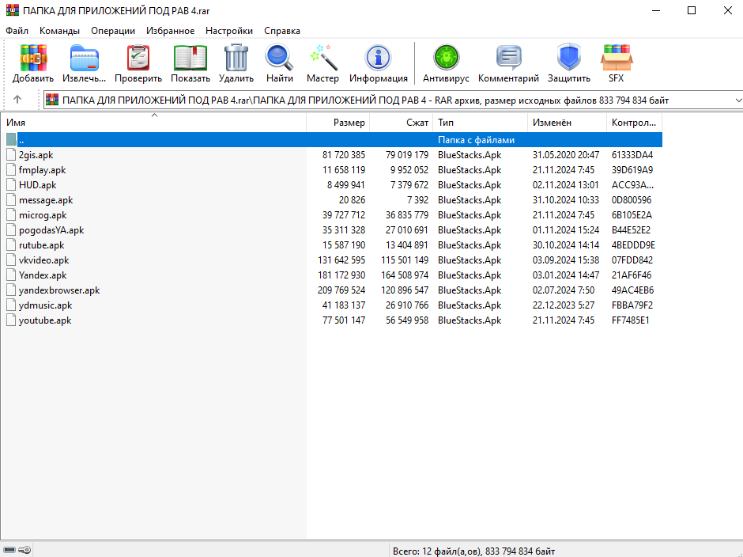Image resolution: width=743 pixels, height=557 pixels.
Task: Click the packed size 115 501 149
Action: [405, 260]
